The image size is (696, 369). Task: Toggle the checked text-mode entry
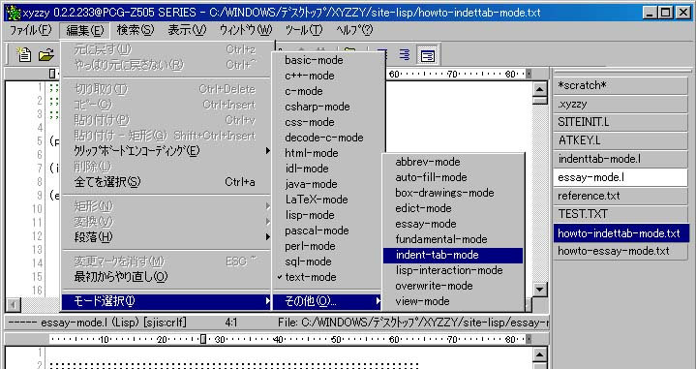(327, 277)
